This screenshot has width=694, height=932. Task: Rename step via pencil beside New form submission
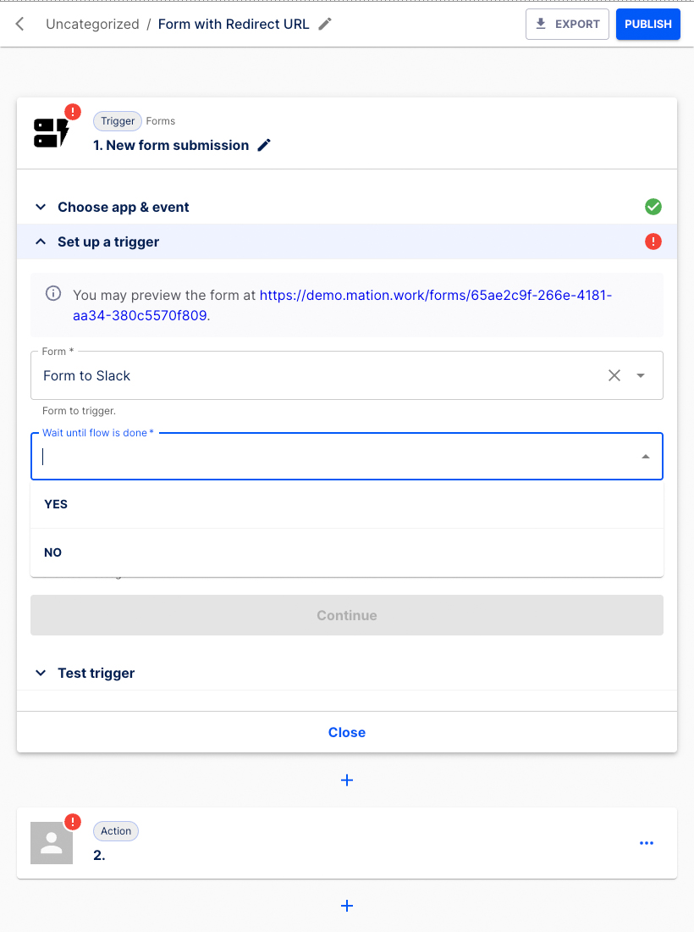point(263,145)
